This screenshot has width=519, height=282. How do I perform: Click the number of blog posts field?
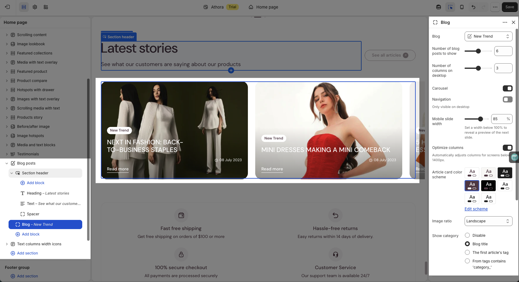[x=503, y=51]
